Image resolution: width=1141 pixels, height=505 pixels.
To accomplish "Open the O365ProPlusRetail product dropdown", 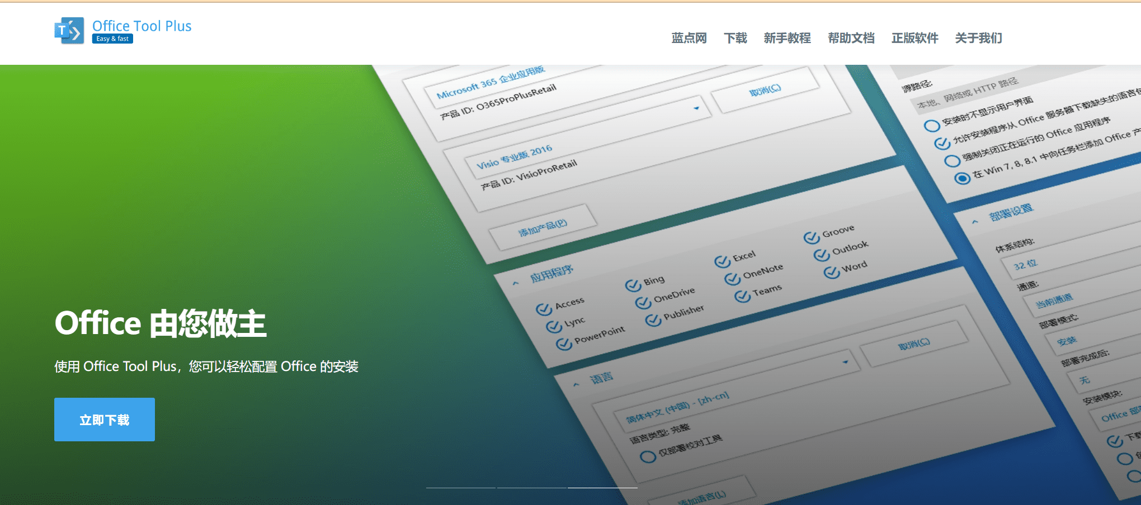I will 696,108.
